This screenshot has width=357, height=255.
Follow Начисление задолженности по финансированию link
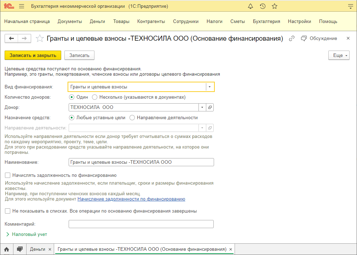coord(131,199)
